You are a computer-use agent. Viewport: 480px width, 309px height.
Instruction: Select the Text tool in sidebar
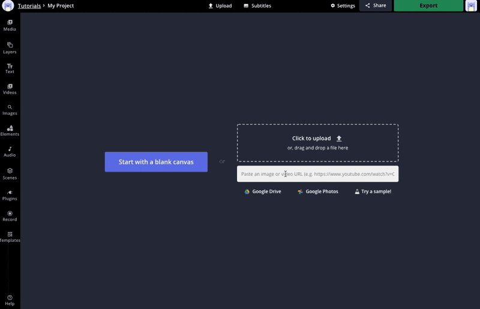[10, 68]
